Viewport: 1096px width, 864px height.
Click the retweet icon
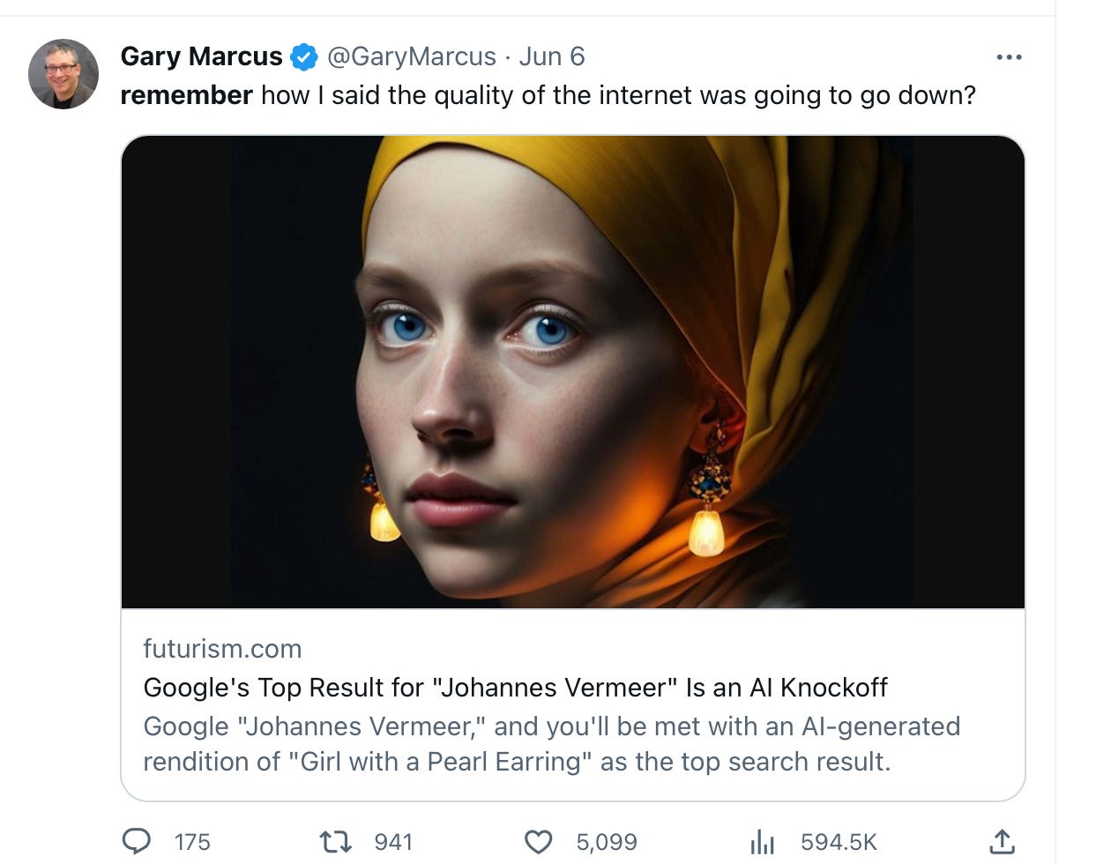336,841
